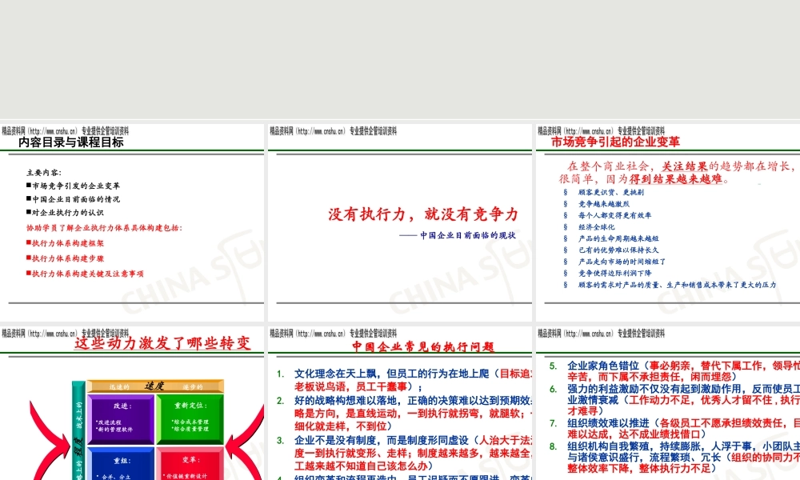The width and height of the screenshot is (800, 480).
Task: Click the red 变革 quadrant box
Action: coord(190,464)
